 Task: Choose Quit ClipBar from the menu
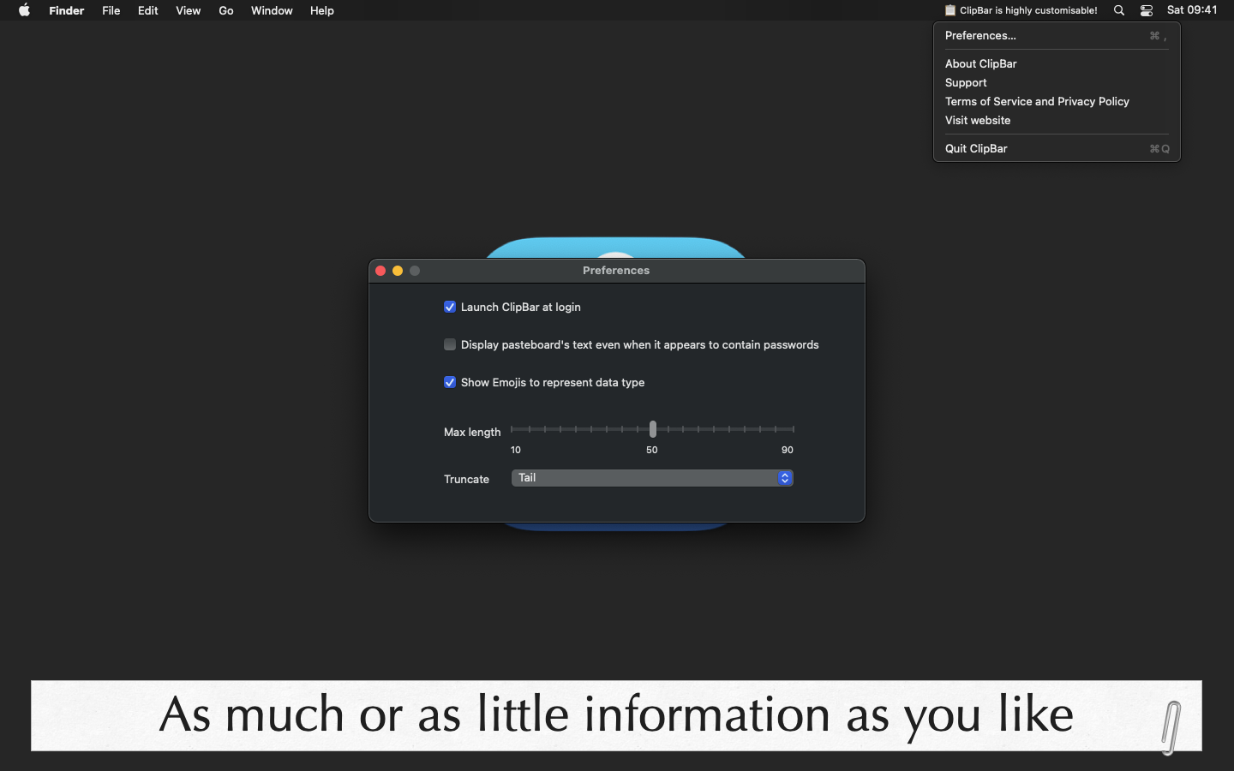[x=1057, y=148]
